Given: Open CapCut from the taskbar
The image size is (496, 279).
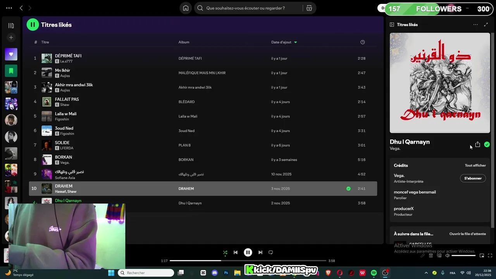Looking at the screenshot, I should tap(203, 273).
